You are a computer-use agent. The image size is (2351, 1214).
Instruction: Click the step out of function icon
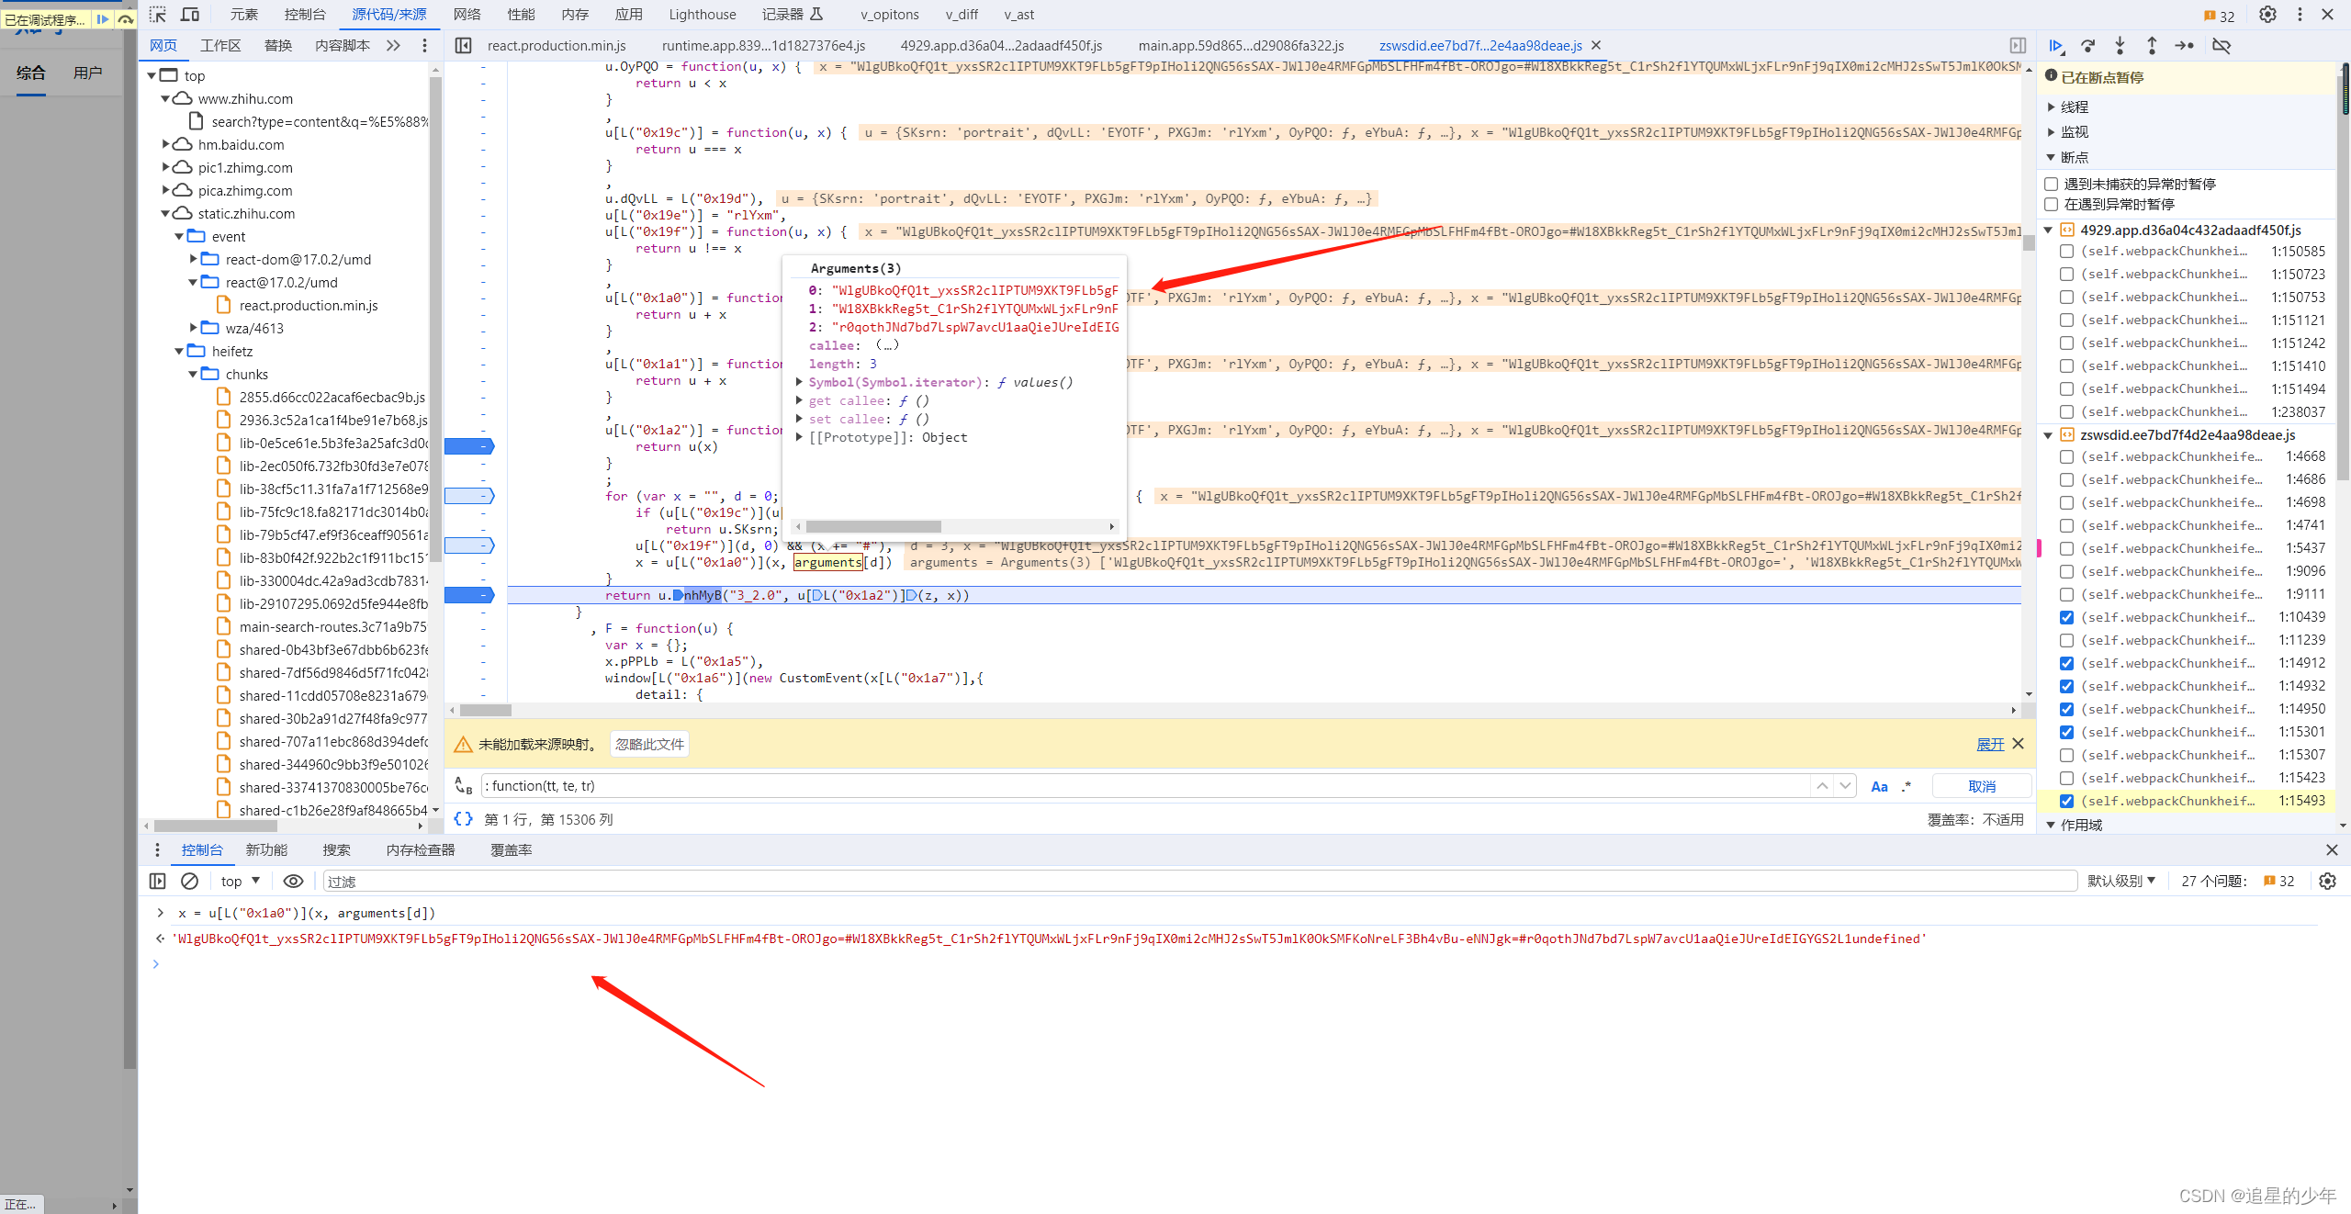(x=2152, y=45)
